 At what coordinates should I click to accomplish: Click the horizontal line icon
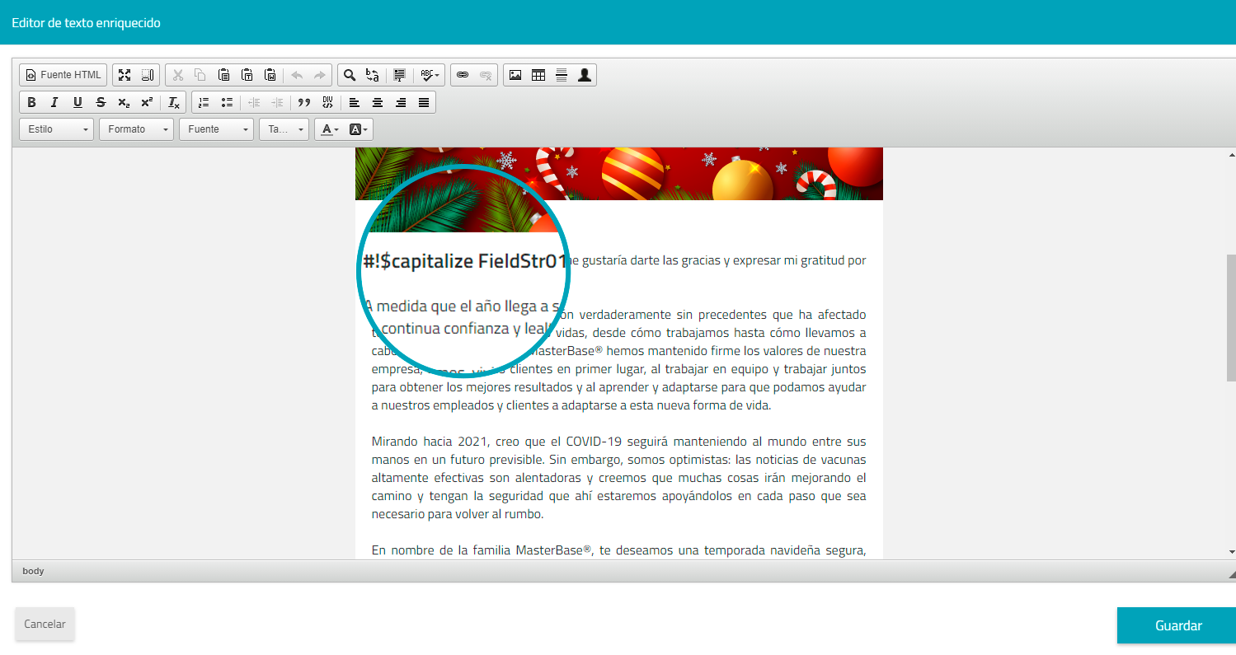(x=562, y=75)
